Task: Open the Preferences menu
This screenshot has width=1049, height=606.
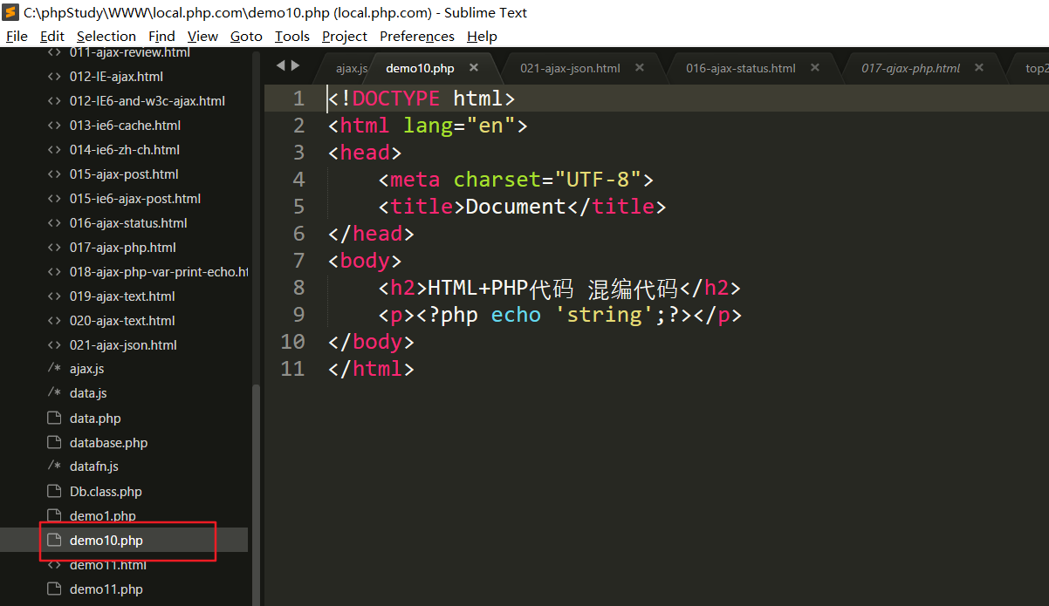Action: pyautogui.click(x=416, y=37)
